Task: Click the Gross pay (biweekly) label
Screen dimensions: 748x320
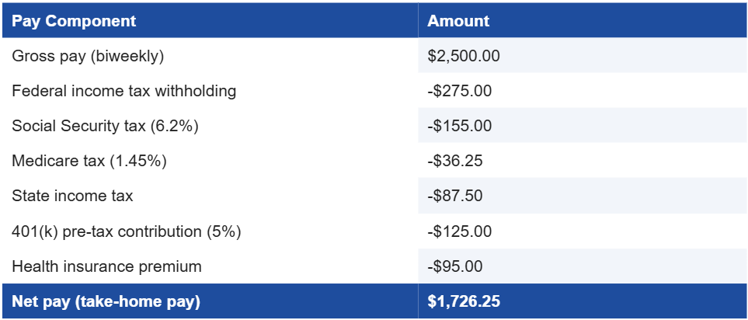Action: [x=88, y=56]
